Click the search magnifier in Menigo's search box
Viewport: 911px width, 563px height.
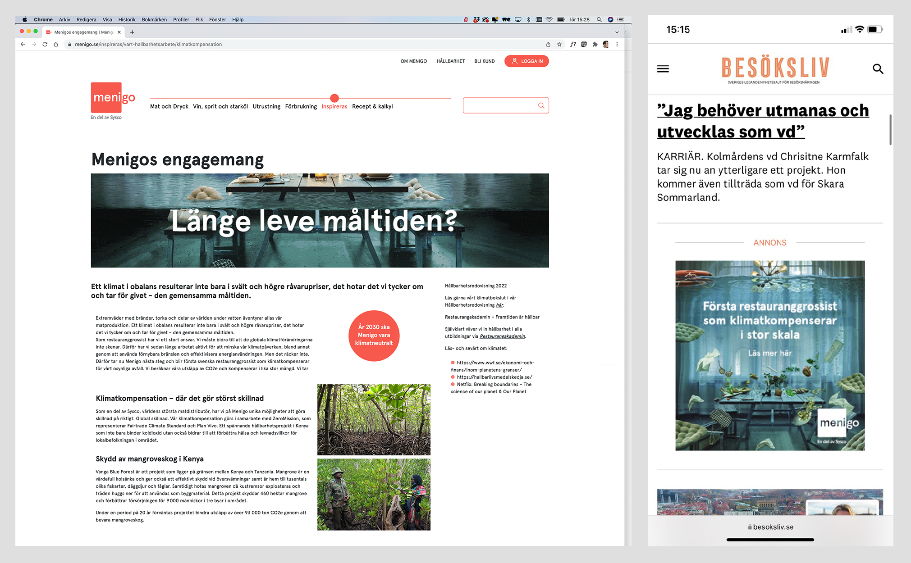click(x=541, y=105)
